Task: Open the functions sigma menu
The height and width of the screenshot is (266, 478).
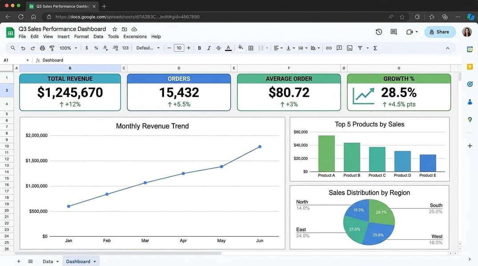Action: [x=375, y=48]
